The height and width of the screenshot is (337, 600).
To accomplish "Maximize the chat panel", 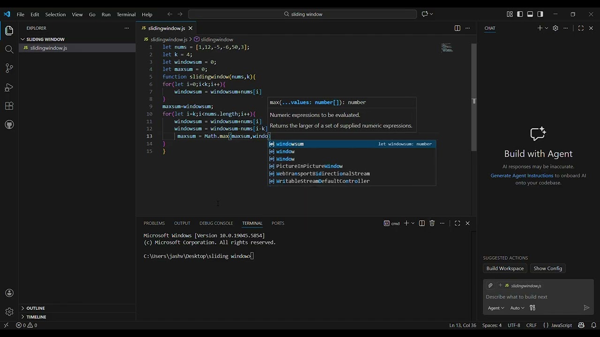I will pos(581,28).
